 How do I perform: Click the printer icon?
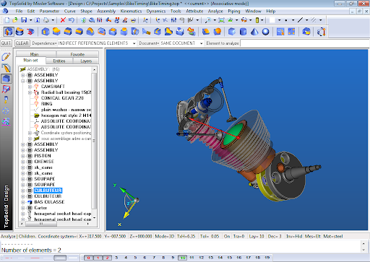tap(46, 20)
